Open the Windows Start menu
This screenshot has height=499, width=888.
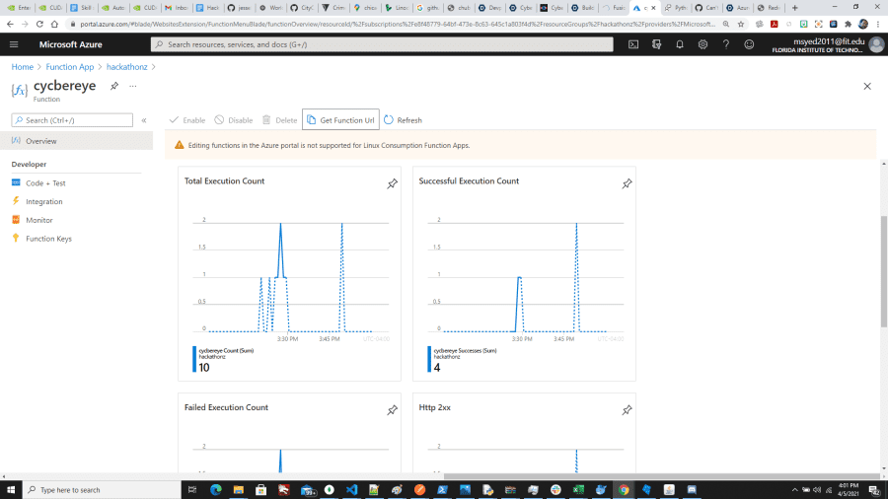pos(11,489)
